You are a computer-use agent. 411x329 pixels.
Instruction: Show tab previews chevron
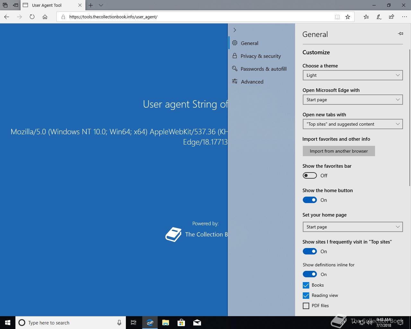[101, 5]
